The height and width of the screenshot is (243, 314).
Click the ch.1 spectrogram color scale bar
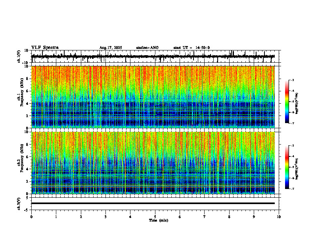[287, 102]
